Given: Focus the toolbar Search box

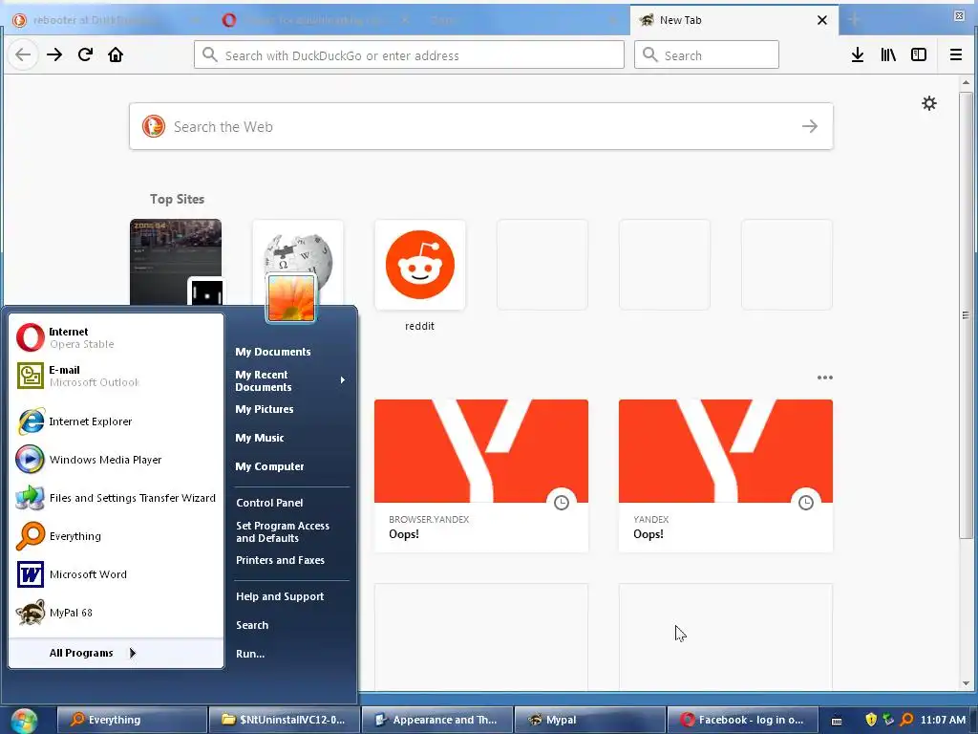Looking at the screenshot, I should point(707,54).
